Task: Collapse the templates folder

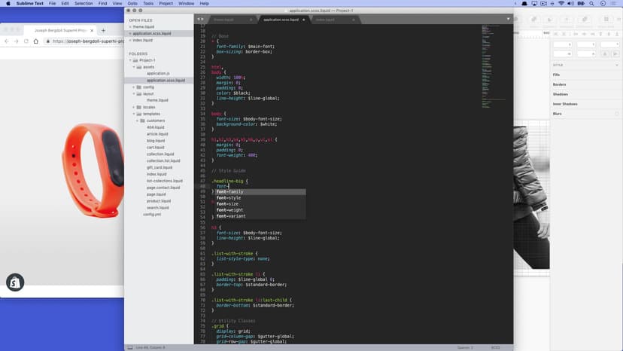Action: click(135, 114)
